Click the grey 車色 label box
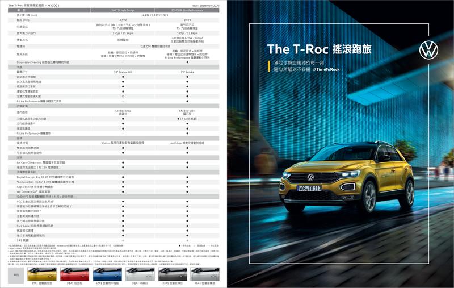 [16, 274]
